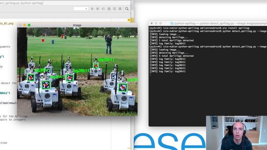
Task: Click the detect_apriltag.py window title in PyCharm
Action: [22, 3]
